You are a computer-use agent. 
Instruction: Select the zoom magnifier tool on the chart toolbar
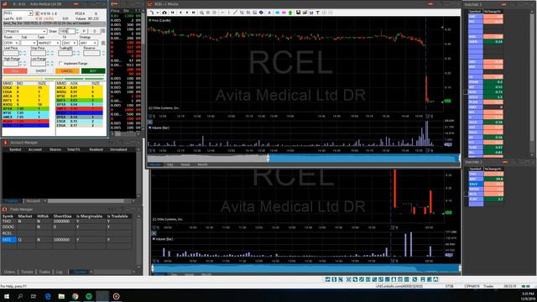(201, 13)
